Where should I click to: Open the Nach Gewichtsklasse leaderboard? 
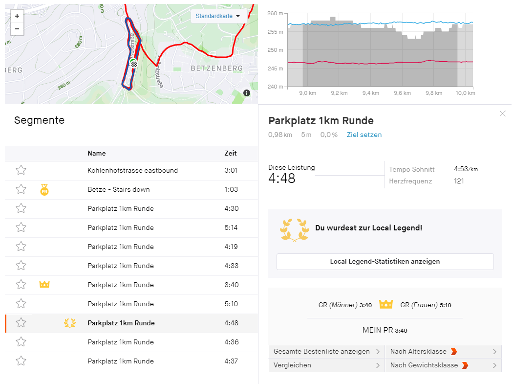click(x=443, y=365)
